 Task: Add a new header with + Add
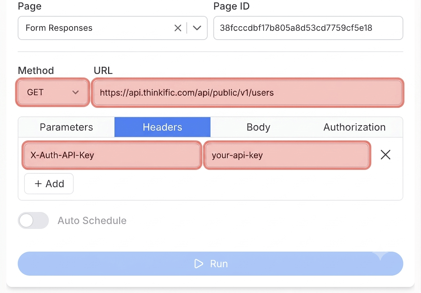tap(49, 183)
